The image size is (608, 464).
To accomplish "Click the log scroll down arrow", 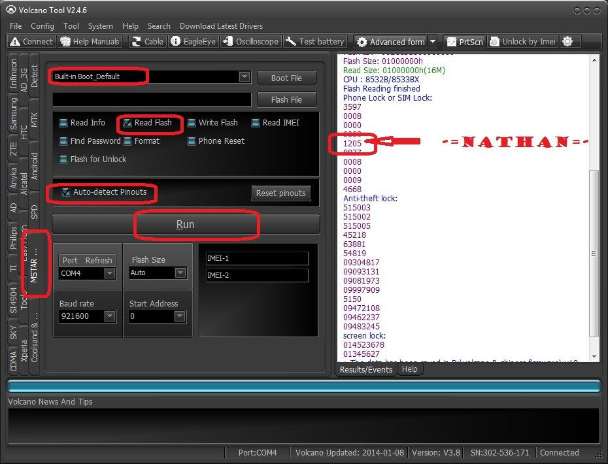I will point(594,357).
